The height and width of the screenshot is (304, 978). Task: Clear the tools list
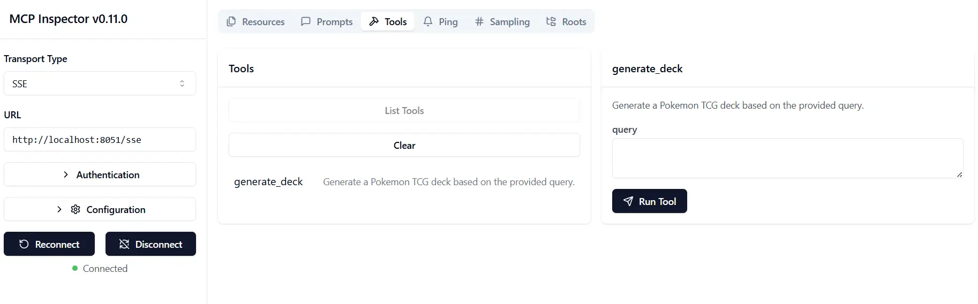(x=404, y=145)
